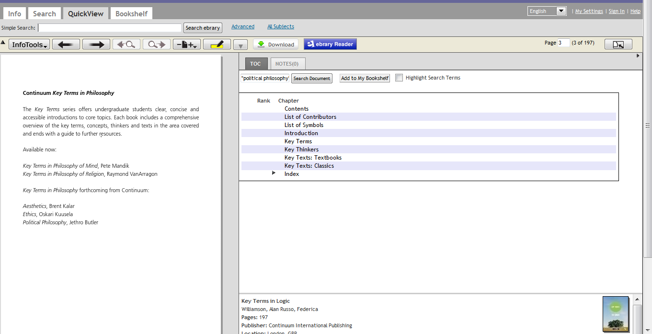This screenshot has width=652, height=334.
Task: Click the page layout toggle icon near page number
Action: [618, 45]
